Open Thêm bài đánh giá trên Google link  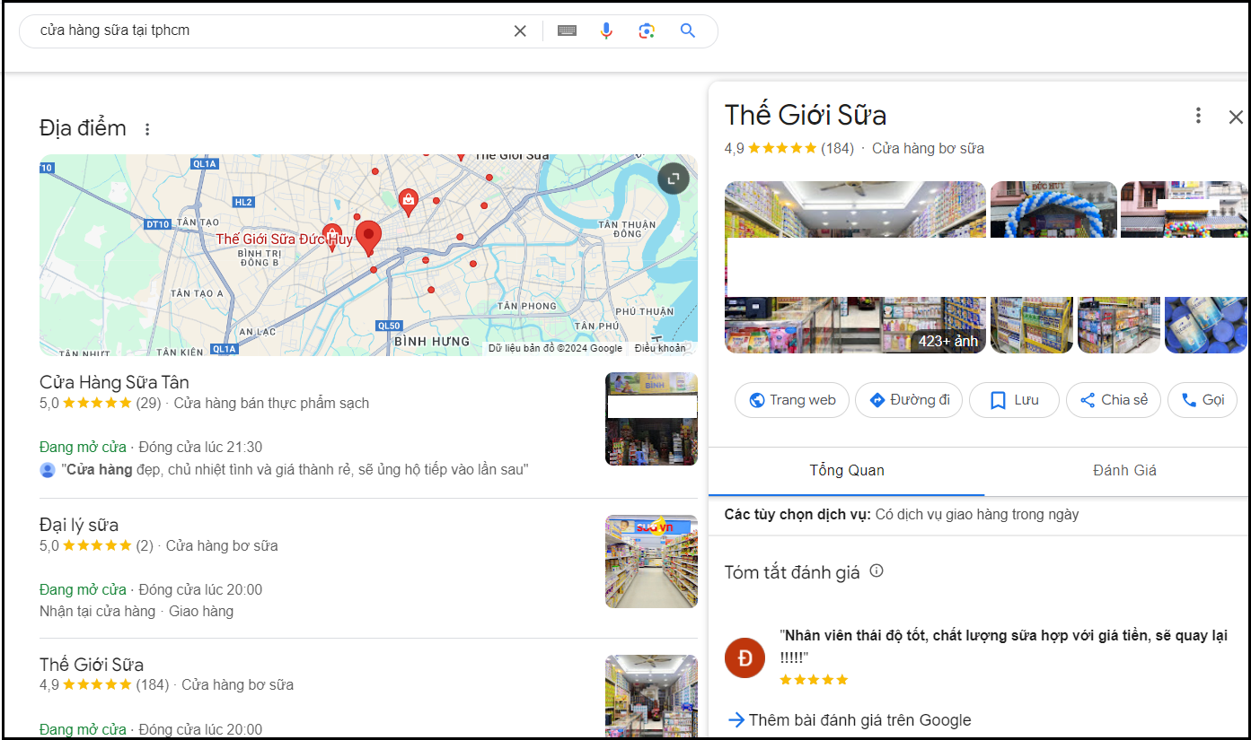pyautogui.click(x=850, y=720)
